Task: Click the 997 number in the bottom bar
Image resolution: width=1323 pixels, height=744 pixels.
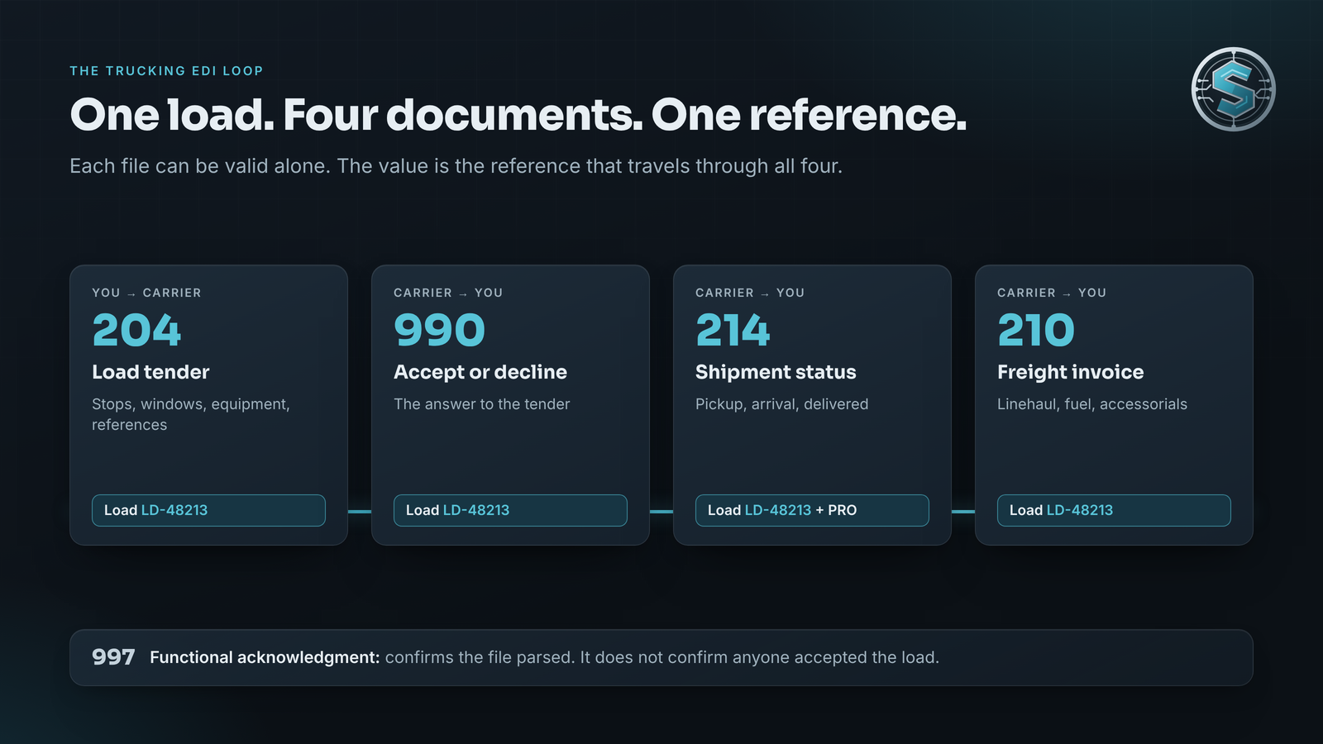Action: coord(113,657)
